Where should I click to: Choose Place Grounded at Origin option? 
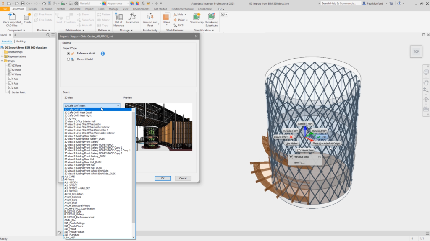click(326, 144)
